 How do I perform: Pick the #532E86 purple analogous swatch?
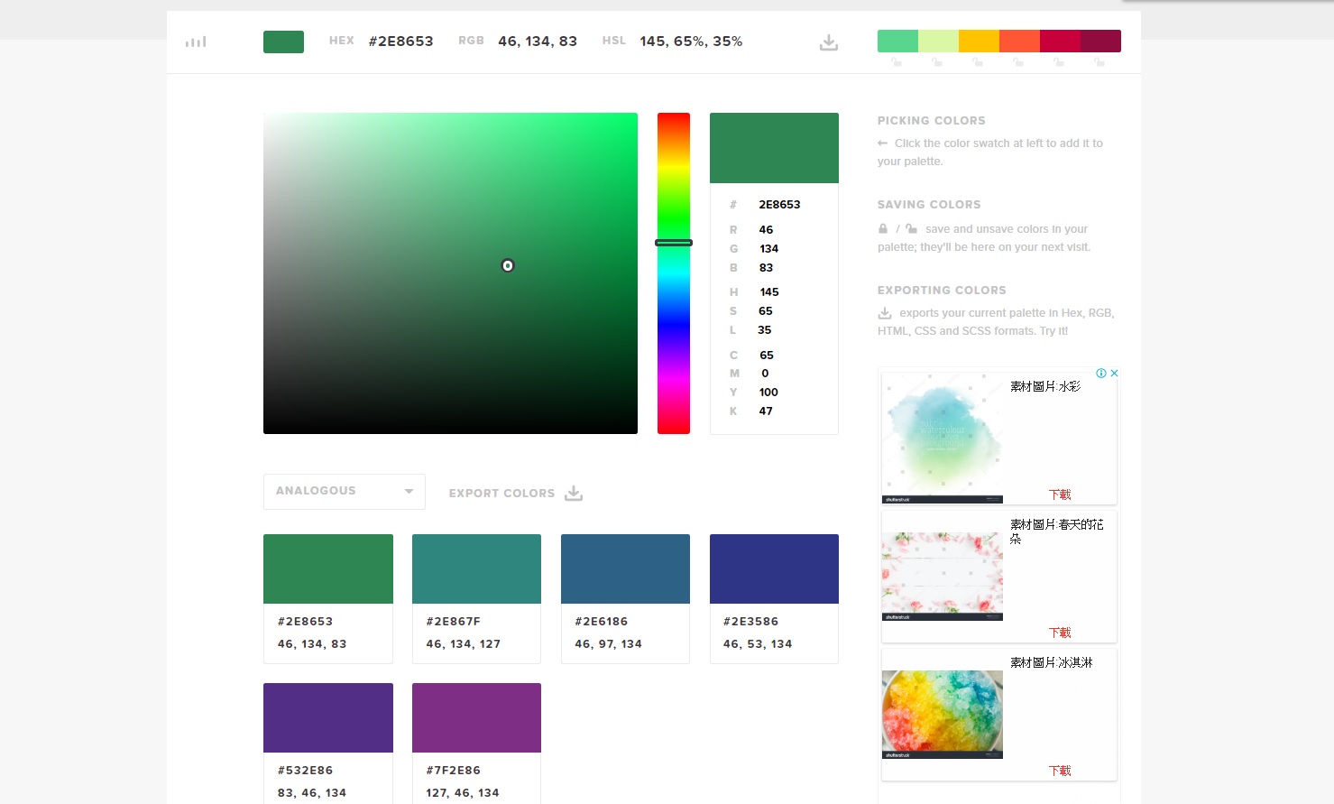tap(328, 717)
